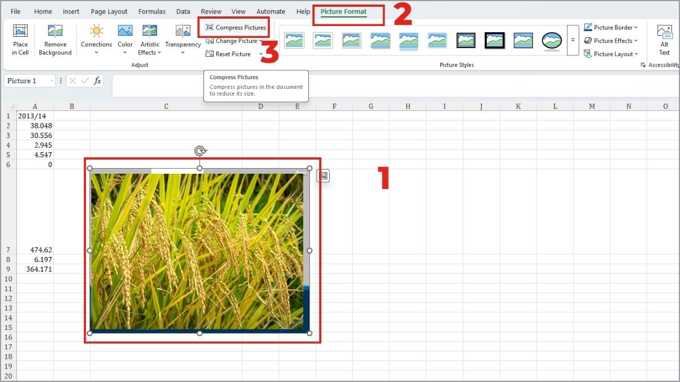
Task: Switch to Data tab
Action: 183,11
